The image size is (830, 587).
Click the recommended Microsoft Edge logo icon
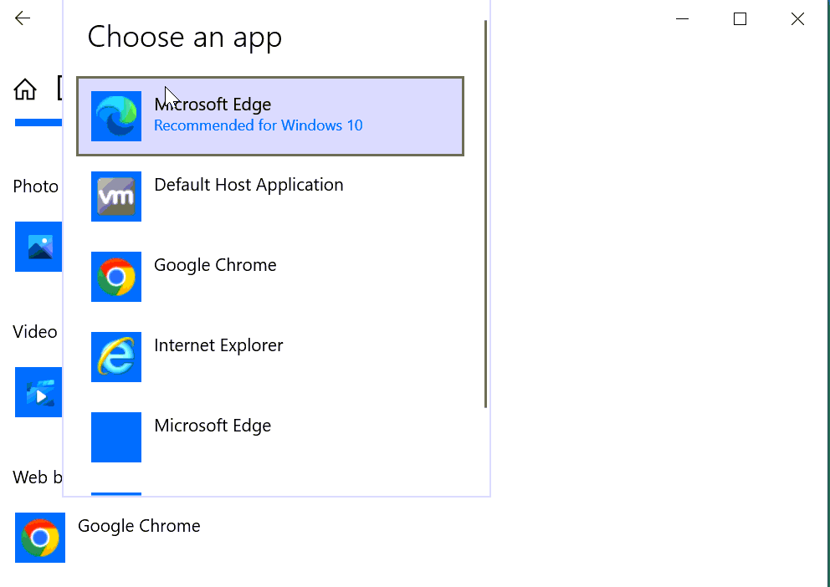point(116,116)
